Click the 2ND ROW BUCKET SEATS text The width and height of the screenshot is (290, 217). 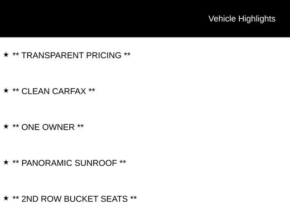click(x=74, y=199)
